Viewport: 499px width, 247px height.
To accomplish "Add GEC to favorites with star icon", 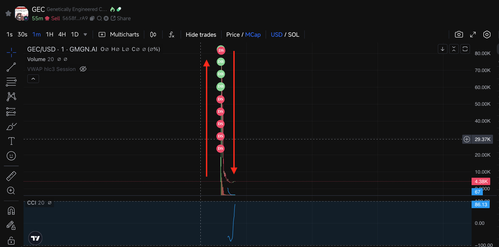I will point(8,13).
